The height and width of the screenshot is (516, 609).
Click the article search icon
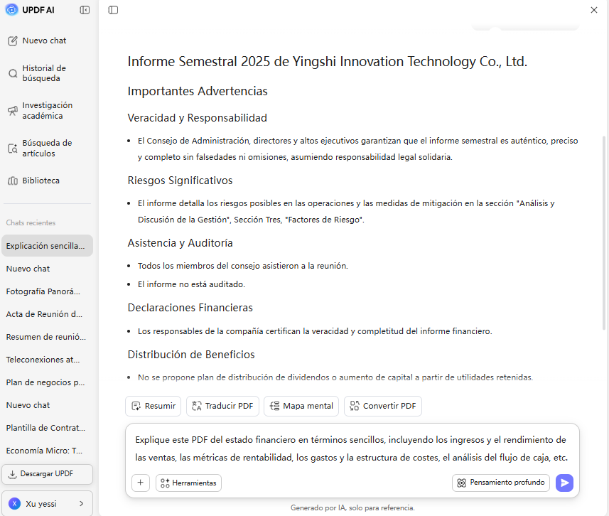point(13,149)
